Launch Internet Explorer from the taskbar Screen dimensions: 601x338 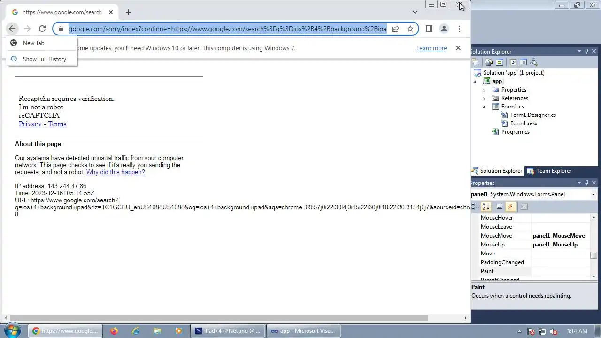coord(136,331)
